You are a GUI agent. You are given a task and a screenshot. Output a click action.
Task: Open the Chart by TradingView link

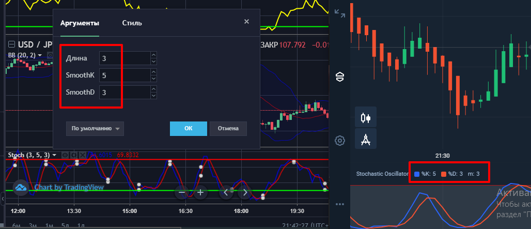pyautogui.click(x=69, y=187)
